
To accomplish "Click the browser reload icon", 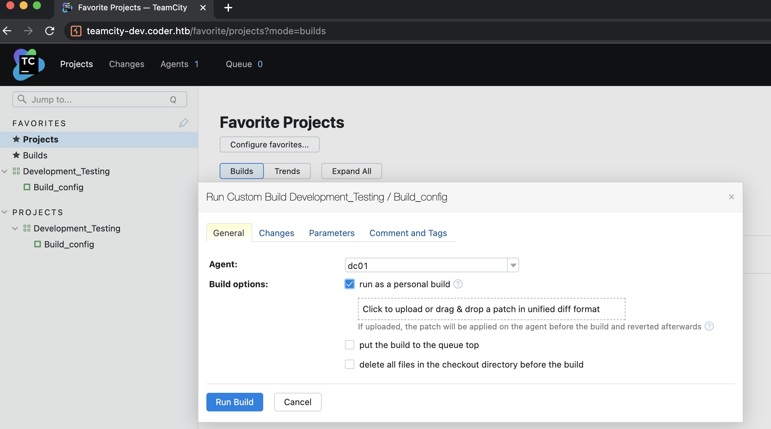I will 50,31.
